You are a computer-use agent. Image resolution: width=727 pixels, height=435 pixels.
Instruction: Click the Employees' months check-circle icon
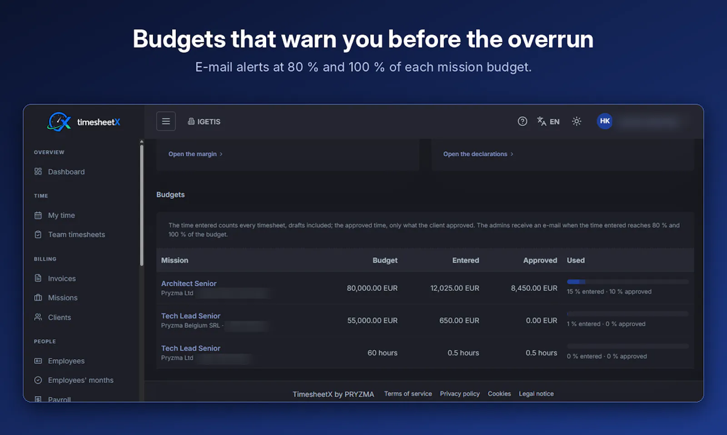pyautogui.click(x=38, y=380)
